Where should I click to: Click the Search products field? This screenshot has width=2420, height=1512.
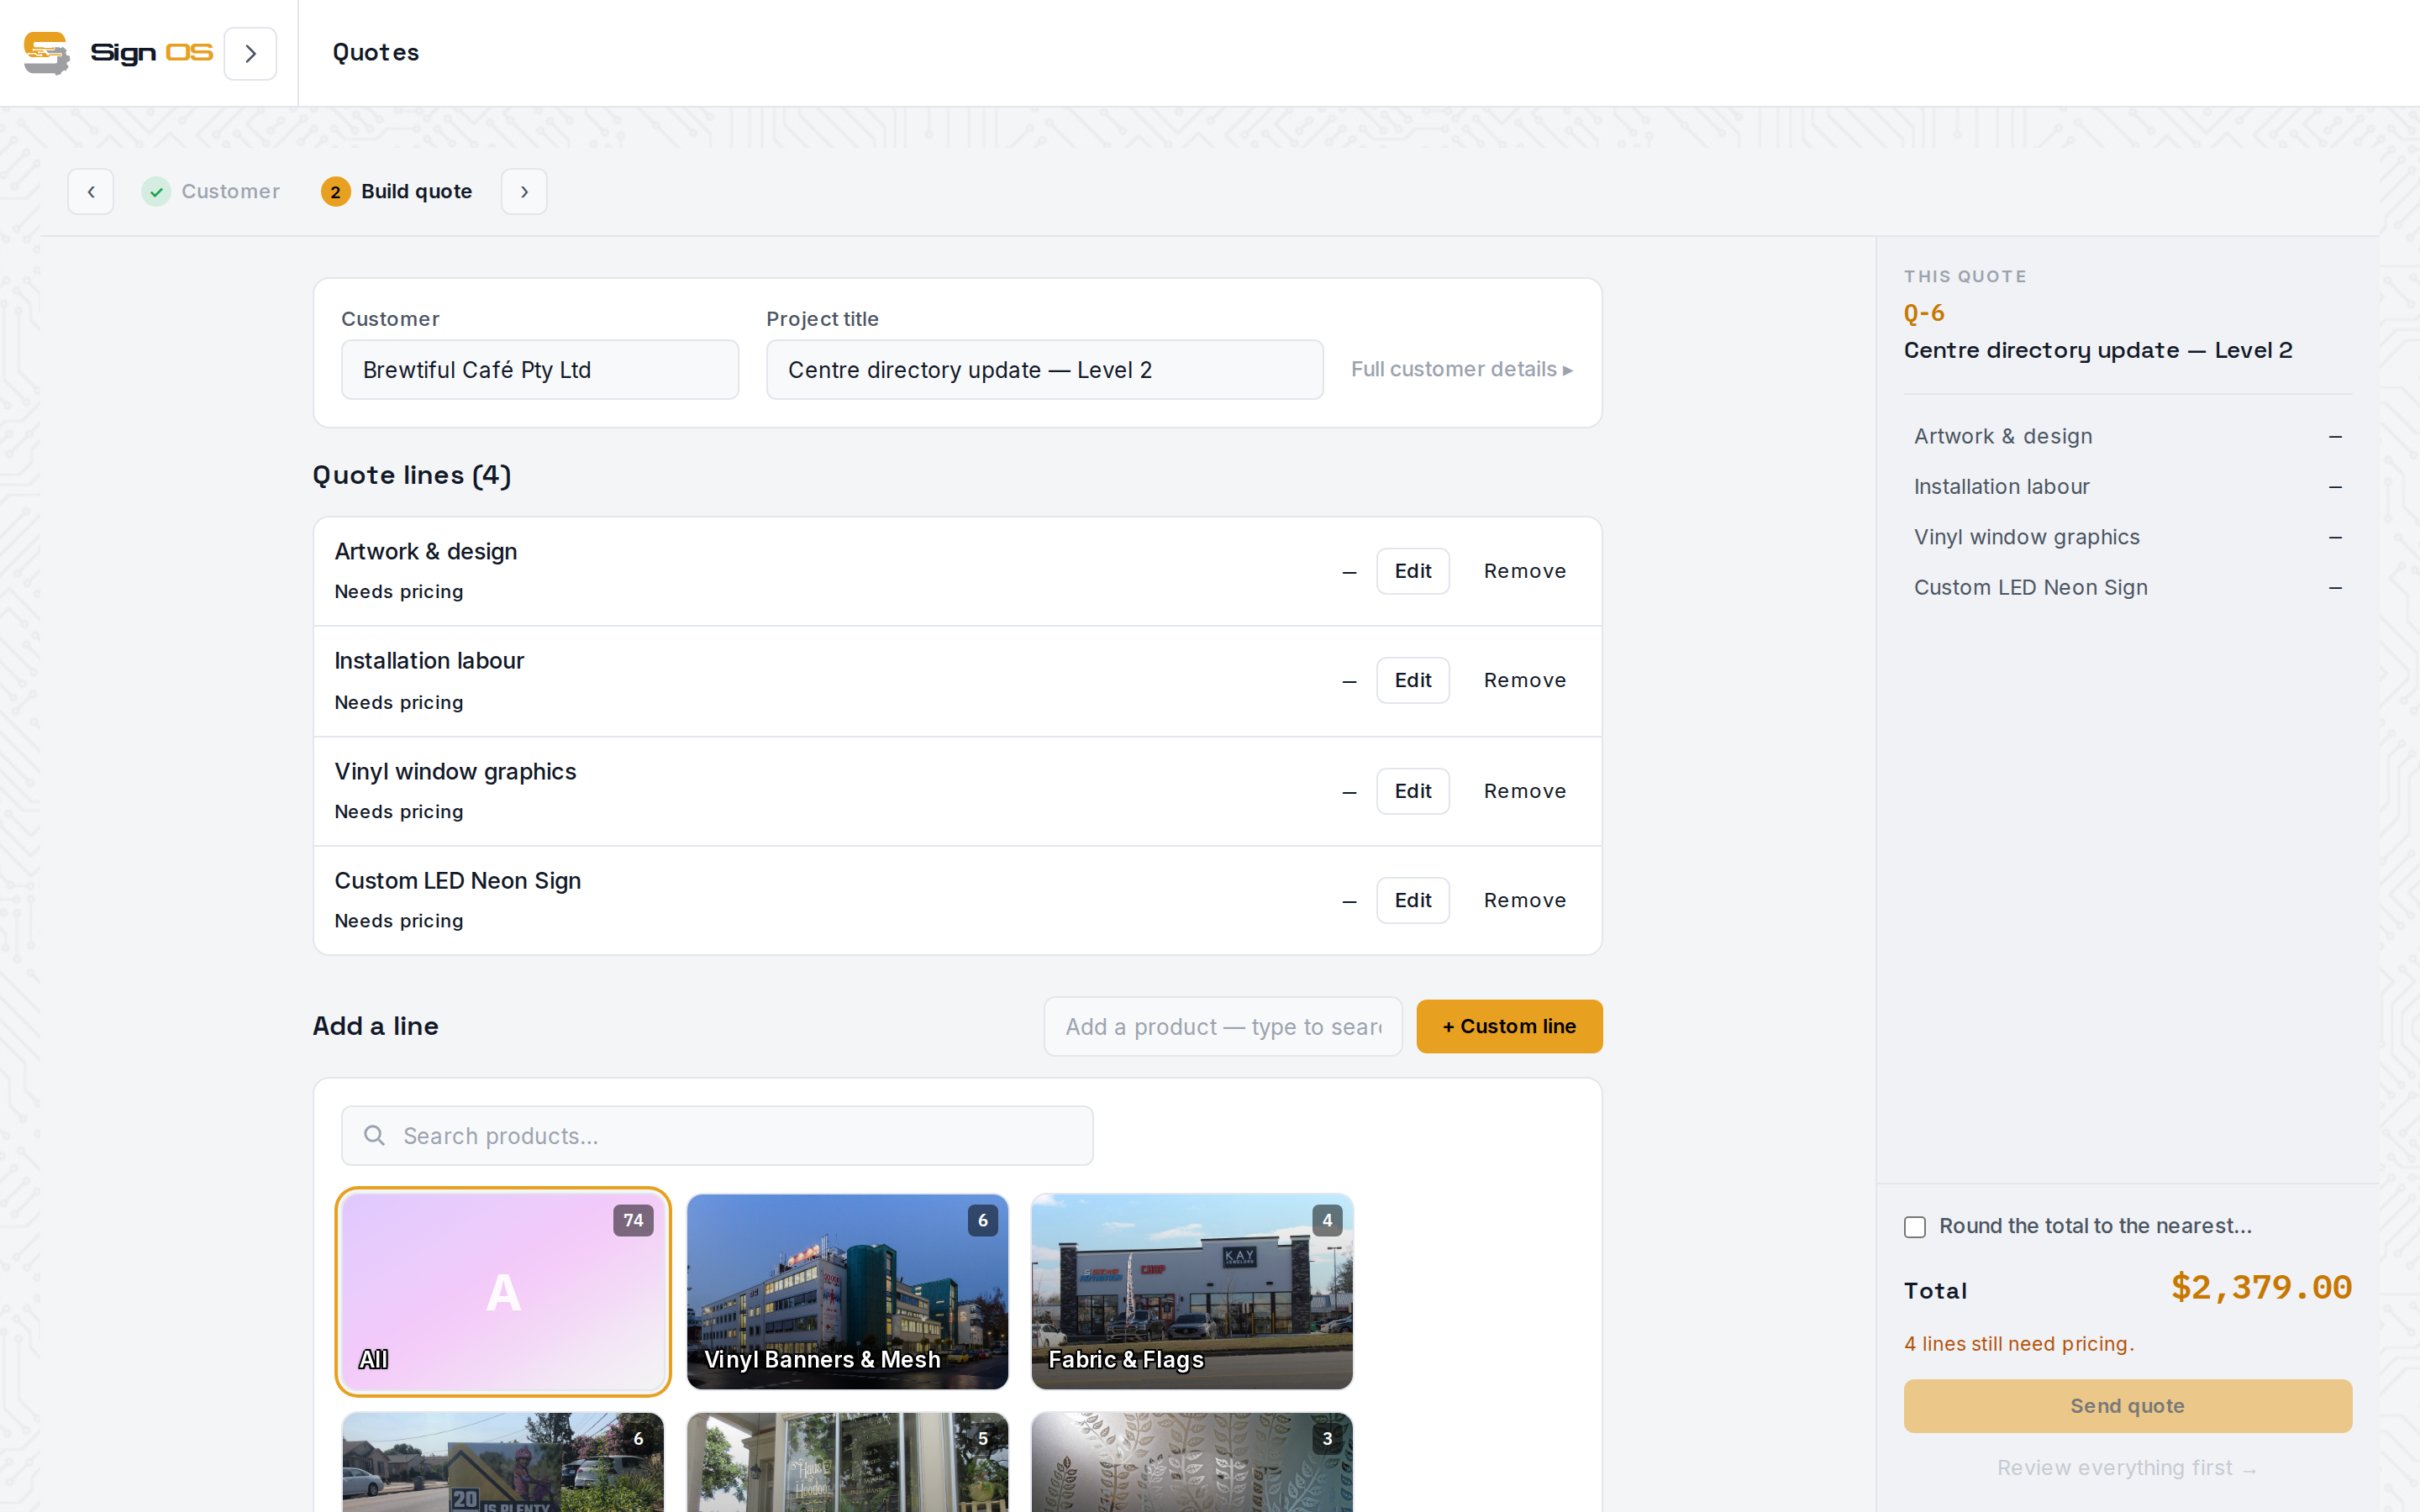coord(717,1135)
